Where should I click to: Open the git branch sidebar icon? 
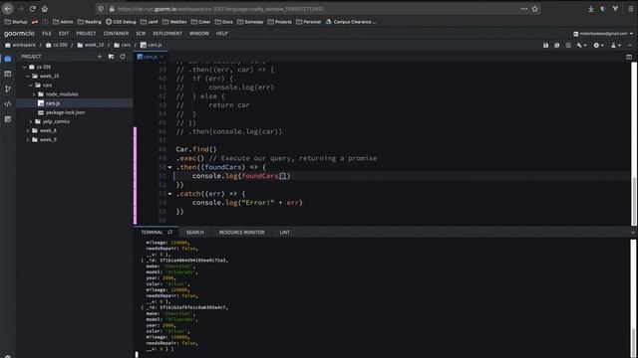click(x=8, y=89)
